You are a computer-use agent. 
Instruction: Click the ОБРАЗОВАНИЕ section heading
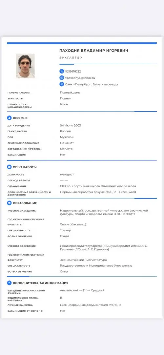pyautogui.click(x=25, y=203)
